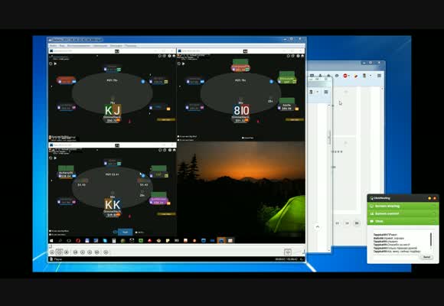
Task: Expand the Screen sharing section
Action: click(x=403, y=206)
